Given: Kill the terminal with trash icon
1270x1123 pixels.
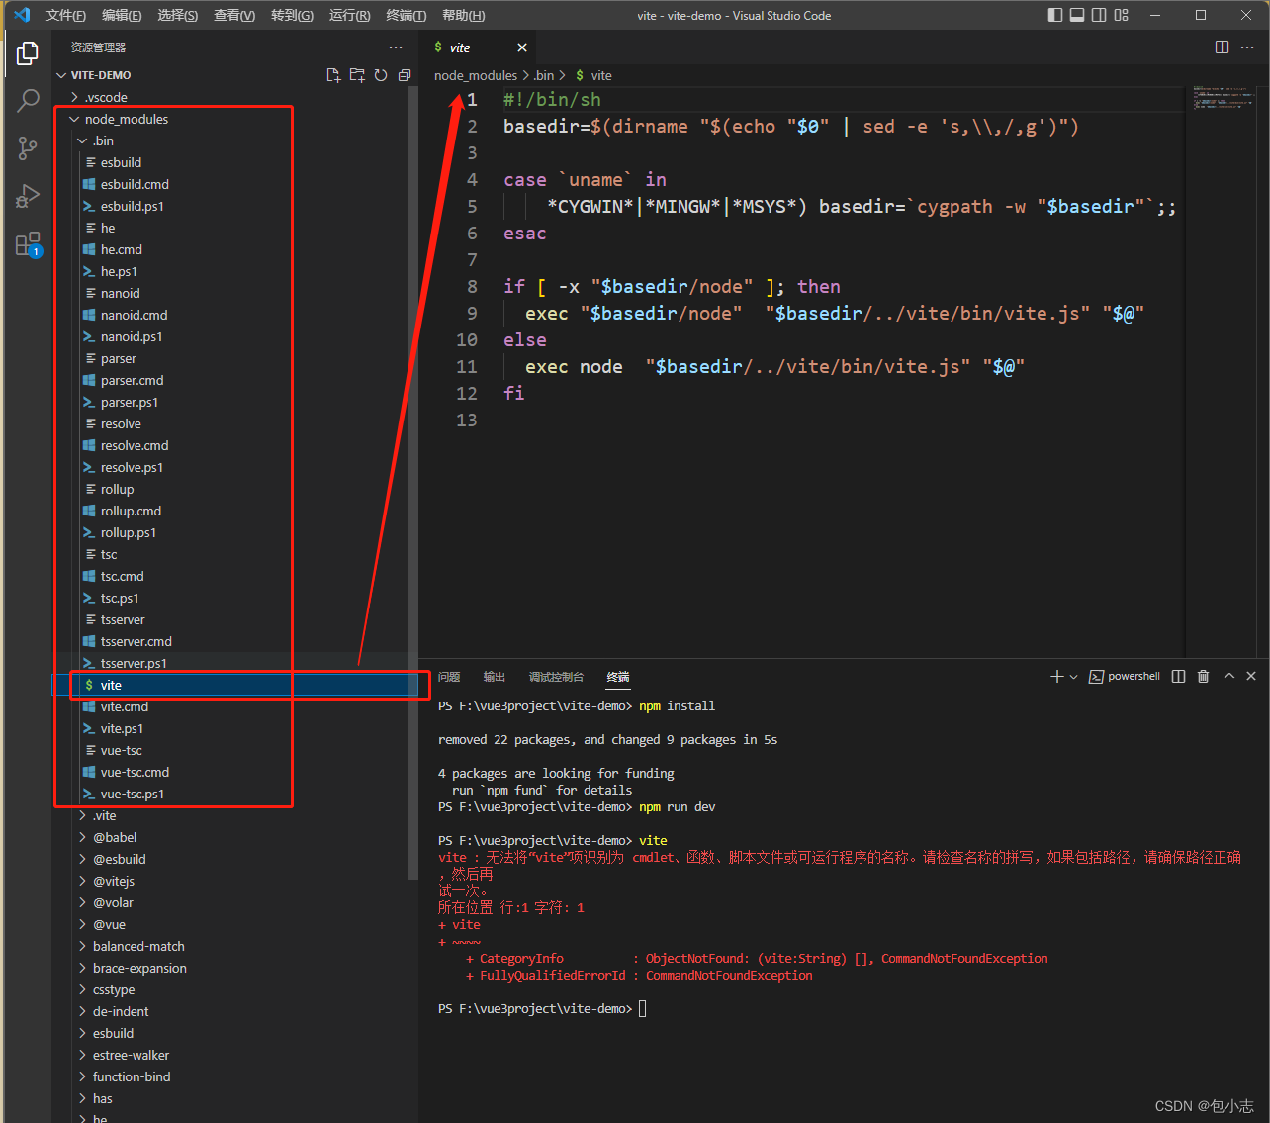Looking at the screenshot, I should 1203,677.
